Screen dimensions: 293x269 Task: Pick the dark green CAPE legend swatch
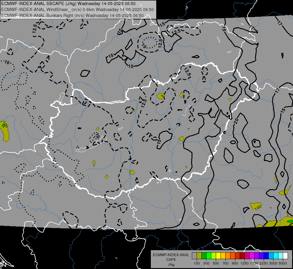tap(204, 256)
